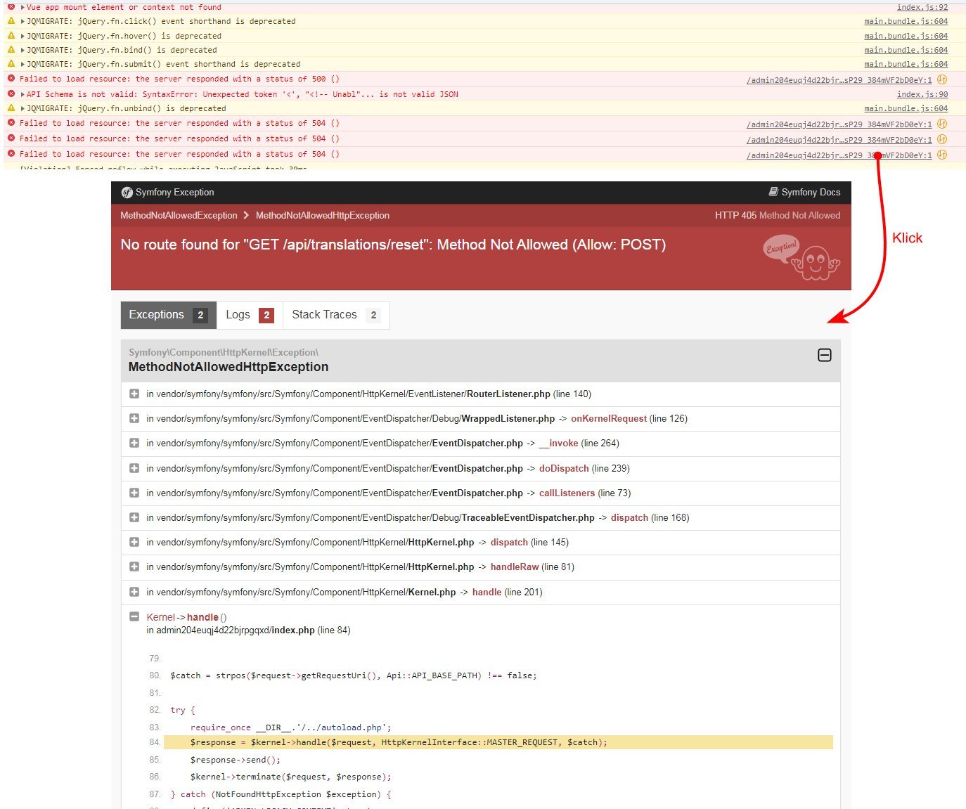Expand the EventDispatcher.php doDispatch trace
Viewport: 966px width, 809px height.
pos(134,468)
